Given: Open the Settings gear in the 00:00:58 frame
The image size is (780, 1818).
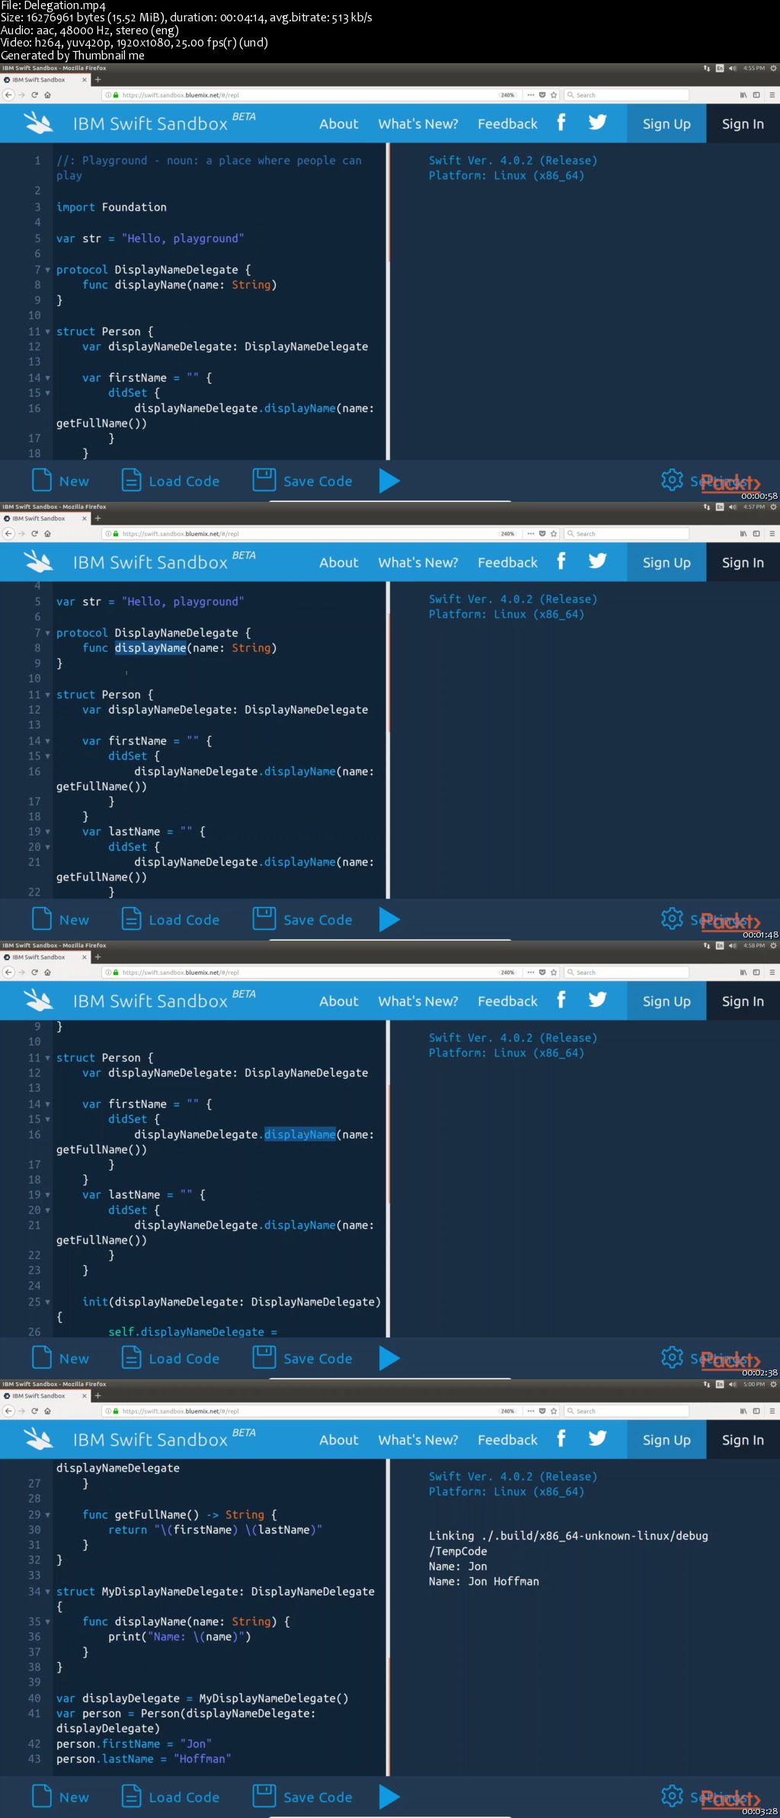Looking at the screenshot, I should (x=672, y=480).
